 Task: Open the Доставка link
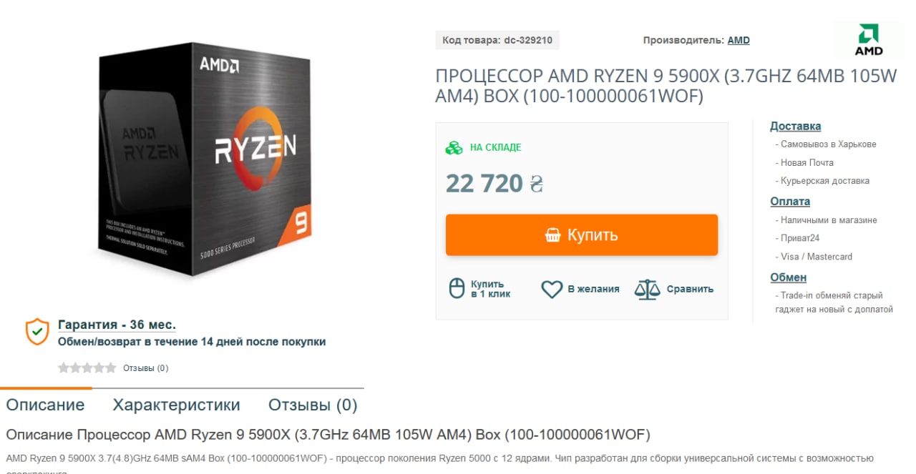click(x=796, y=127)
